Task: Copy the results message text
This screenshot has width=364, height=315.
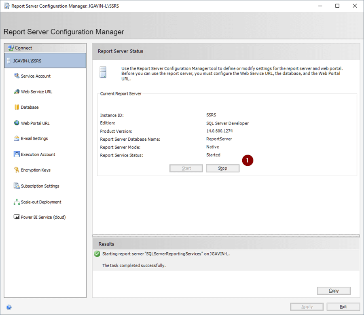Action: point(334,290)
